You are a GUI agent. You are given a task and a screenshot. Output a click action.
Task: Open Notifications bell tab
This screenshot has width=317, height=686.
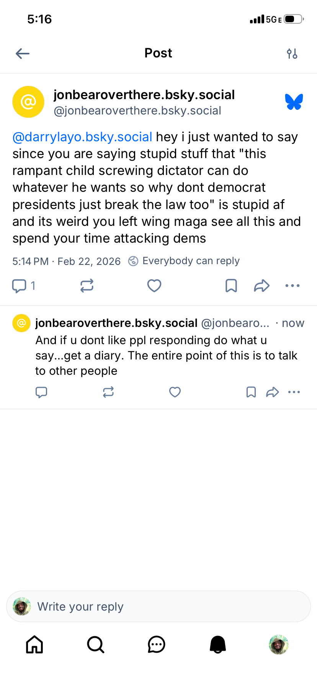click(x=218, y=644)
